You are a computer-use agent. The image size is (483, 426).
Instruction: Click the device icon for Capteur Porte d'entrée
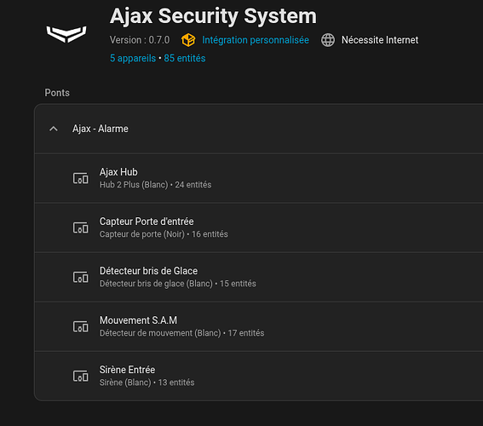click(81, 227)
